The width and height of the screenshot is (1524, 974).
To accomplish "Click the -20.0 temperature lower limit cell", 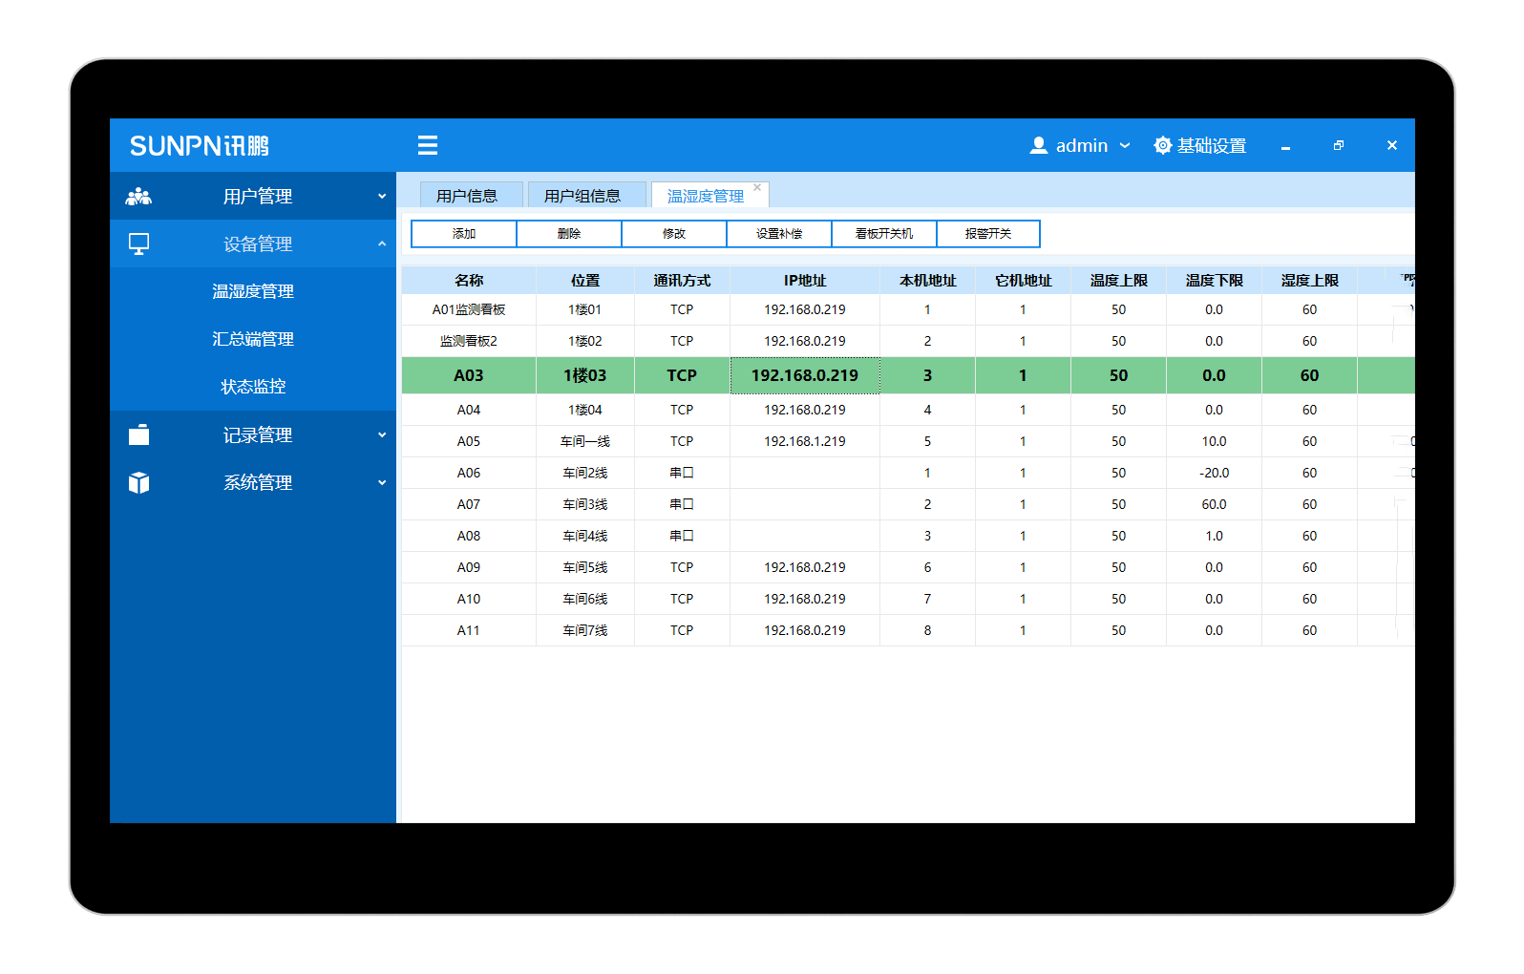I will pos(1214,473).
